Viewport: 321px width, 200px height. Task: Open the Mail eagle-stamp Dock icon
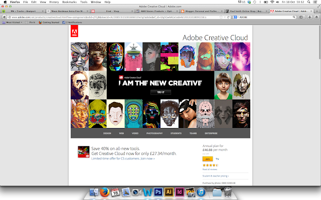coord(126,192)
